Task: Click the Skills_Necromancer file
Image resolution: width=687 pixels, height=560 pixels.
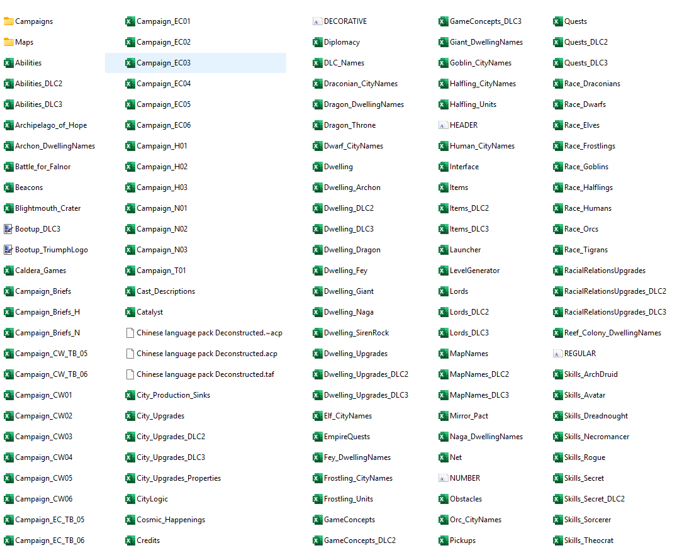Action: pyautogui.click(x=591, y=437)
